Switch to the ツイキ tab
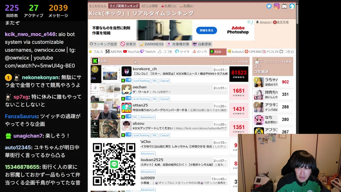This screenshot has height=192, width=341. (183, 52)
